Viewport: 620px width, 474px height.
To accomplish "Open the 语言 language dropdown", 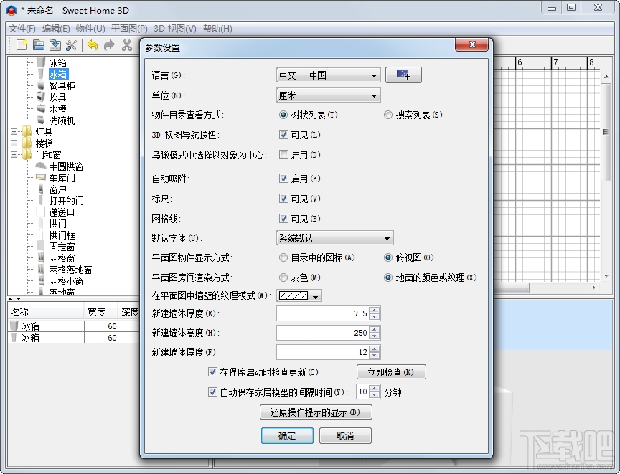I will point(328,75).
